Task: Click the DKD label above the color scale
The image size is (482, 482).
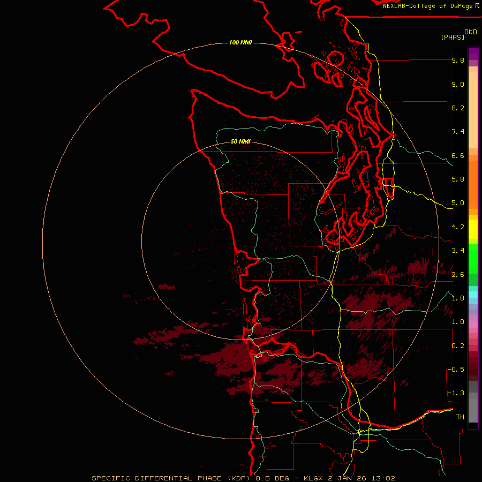Action: coord(471,32)
